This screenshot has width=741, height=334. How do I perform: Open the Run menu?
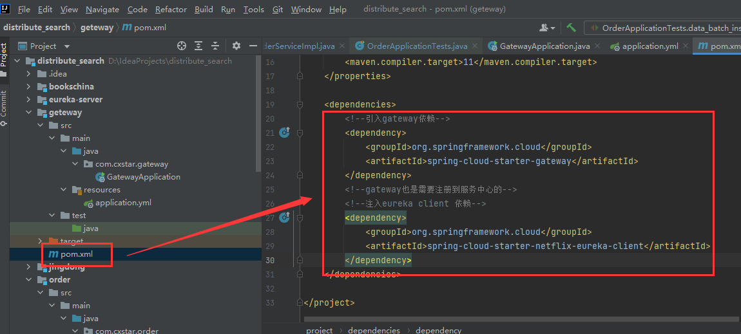(228, 10)
